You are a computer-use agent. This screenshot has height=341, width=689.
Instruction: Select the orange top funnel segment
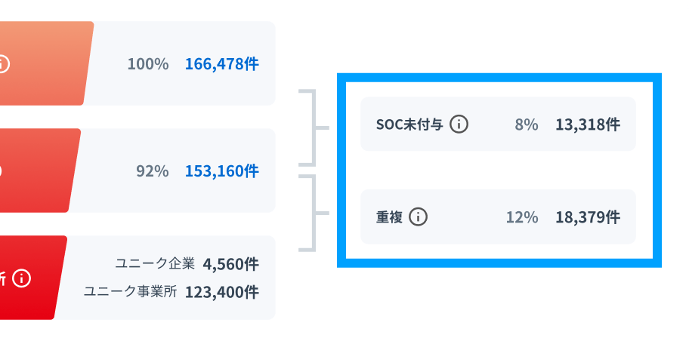point(45,63)
